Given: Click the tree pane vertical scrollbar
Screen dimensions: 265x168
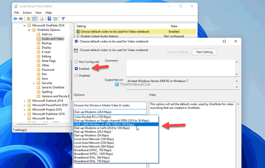Looking at the screenshot, I should 71,79.
